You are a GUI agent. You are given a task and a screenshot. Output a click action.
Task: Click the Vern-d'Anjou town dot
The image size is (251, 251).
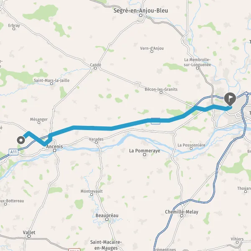152,51
